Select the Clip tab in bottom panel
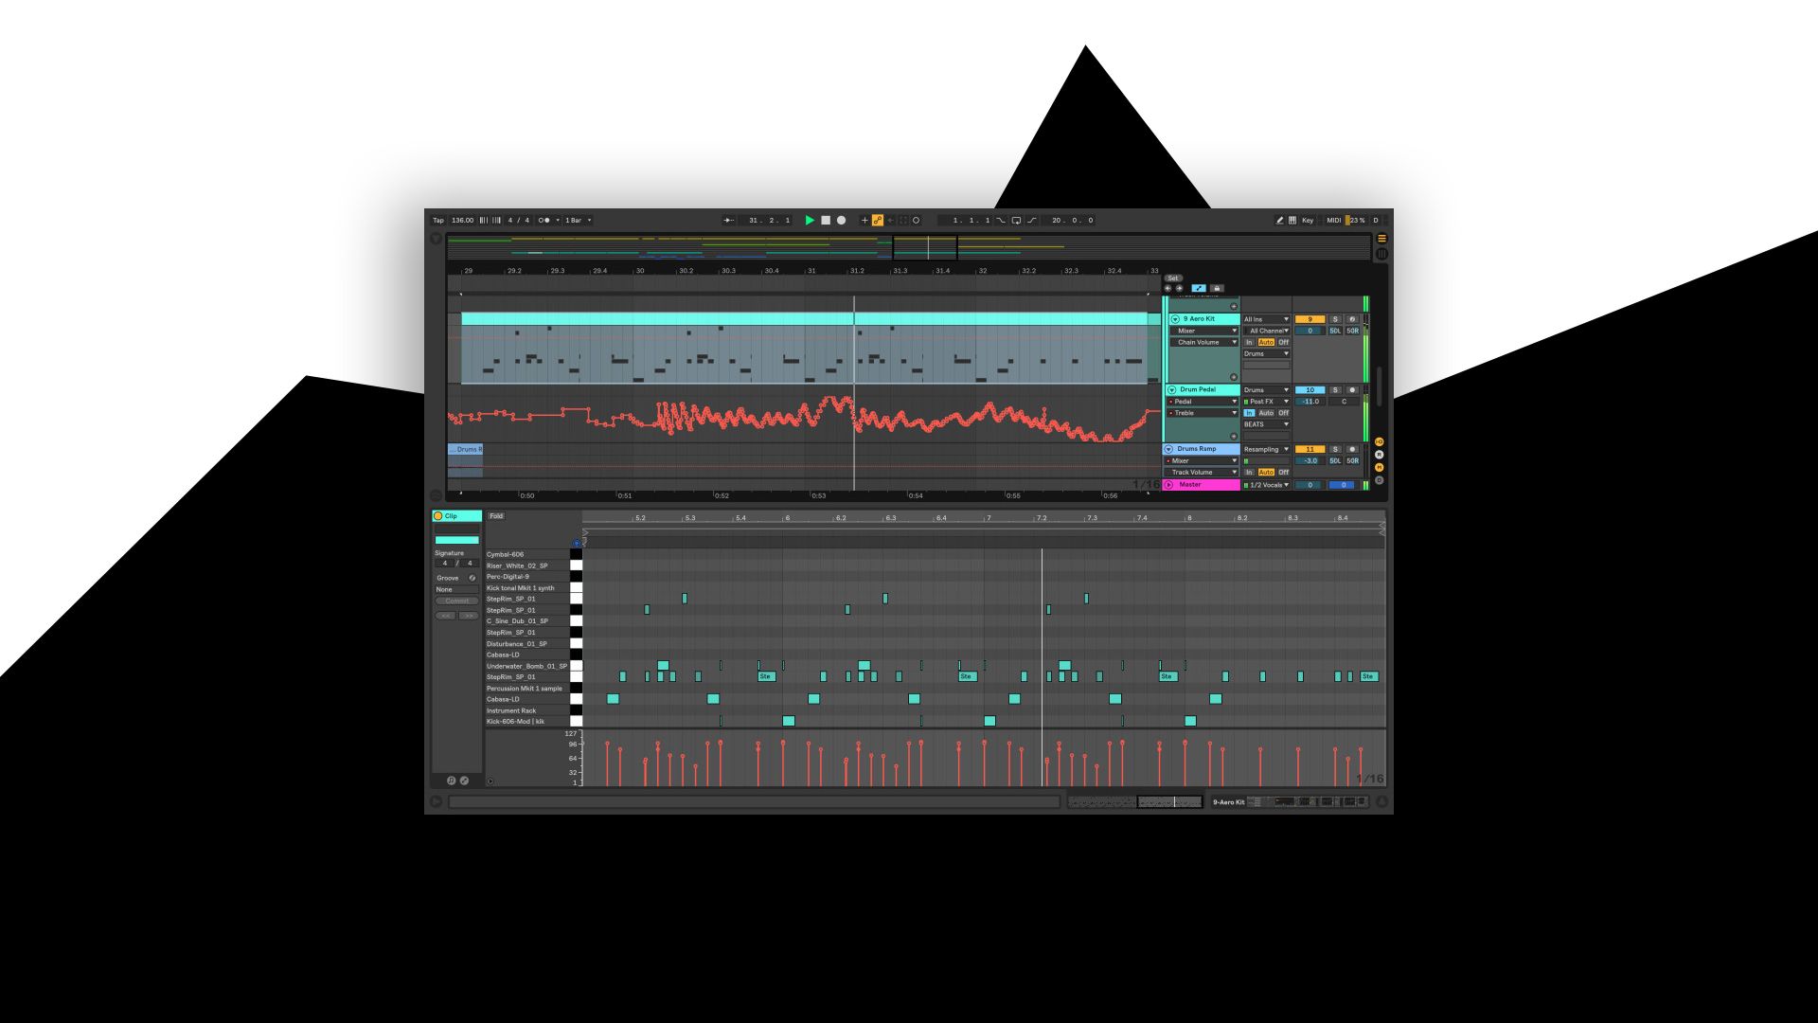The image size is (1818, 1023). tap(452, 516)
